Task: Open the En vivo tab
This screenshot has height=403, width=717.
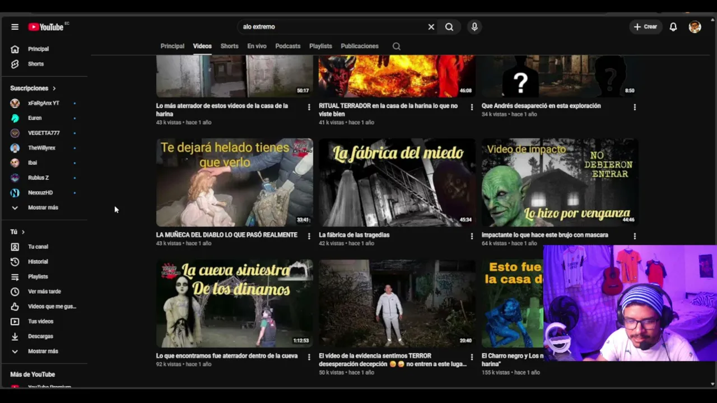Action: [257, 46]
